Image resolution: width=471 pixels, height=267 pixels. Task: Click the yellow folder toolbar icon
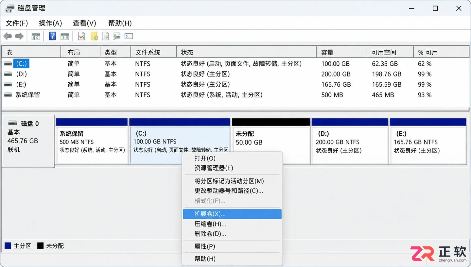tap(94, 36)
